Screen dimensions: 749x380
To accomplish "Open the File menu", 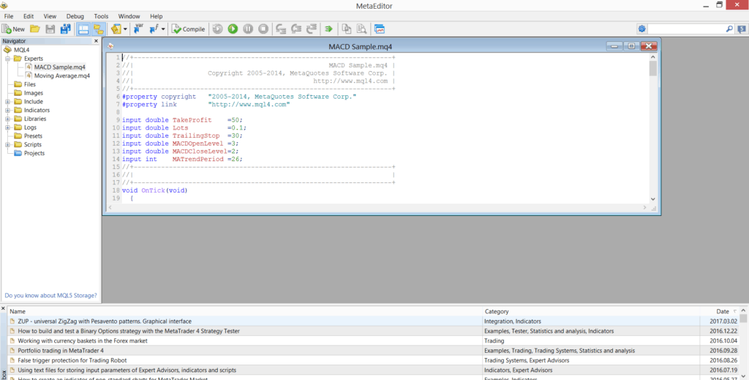I will [9, 16].
